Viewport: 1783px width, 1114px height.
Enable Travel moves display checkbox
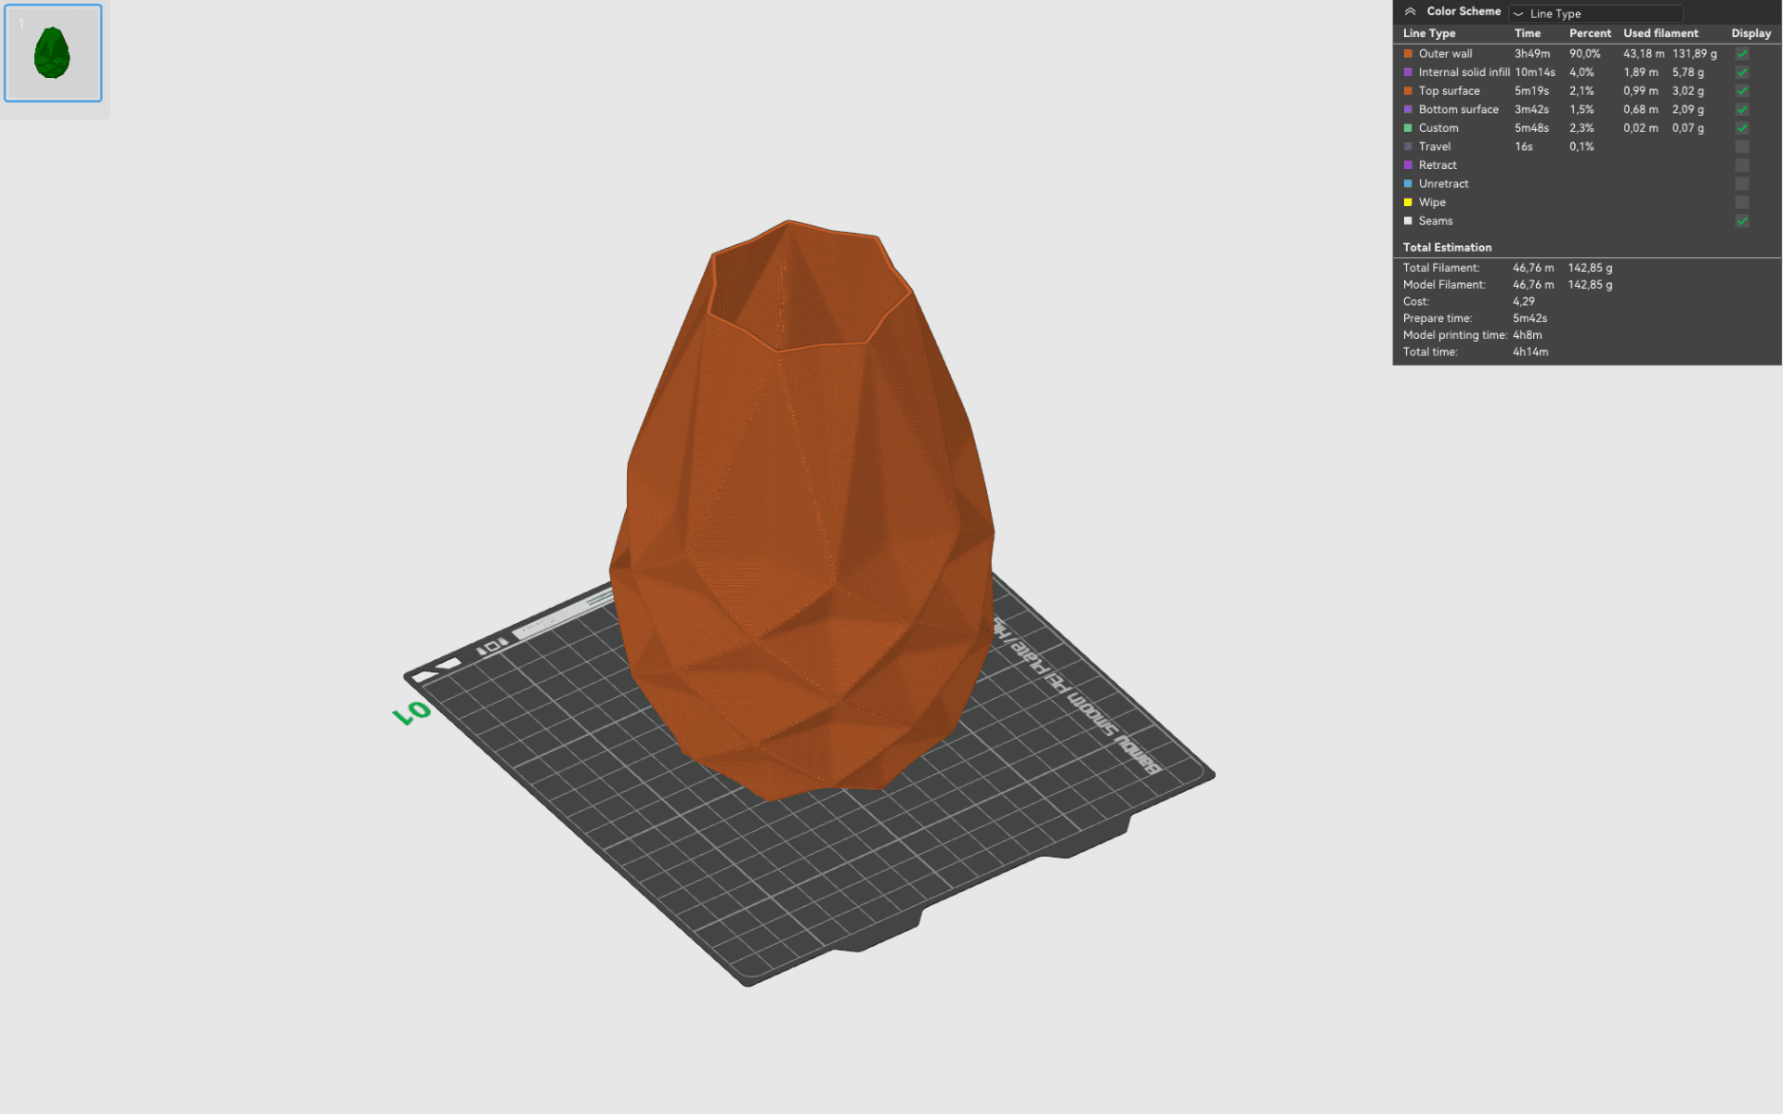[1742, 147]
